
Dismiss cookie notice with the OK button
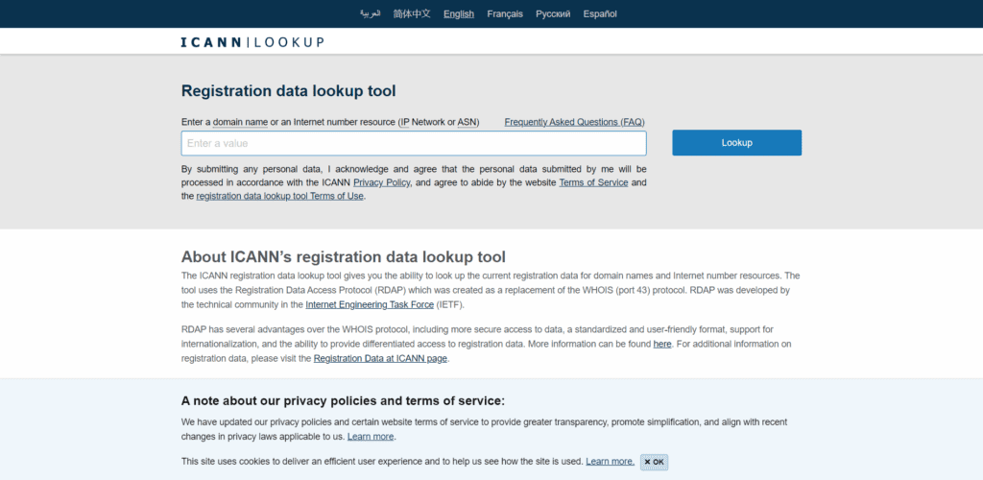click(x=654, y=462)
